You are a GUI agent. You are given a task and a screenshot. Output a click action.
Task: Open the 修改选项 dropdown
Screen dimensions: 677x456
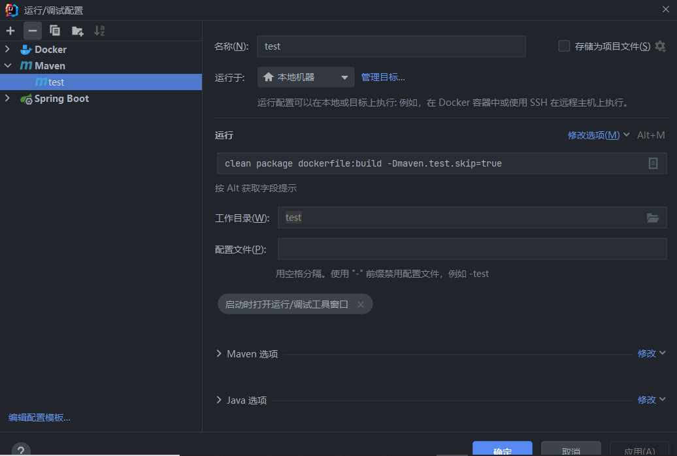[x=599, y=135]
